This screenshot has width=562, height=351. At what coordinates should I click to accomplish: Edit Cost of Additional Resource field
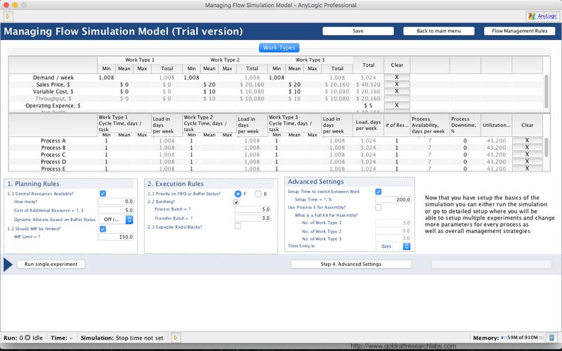tap(116, 210)
